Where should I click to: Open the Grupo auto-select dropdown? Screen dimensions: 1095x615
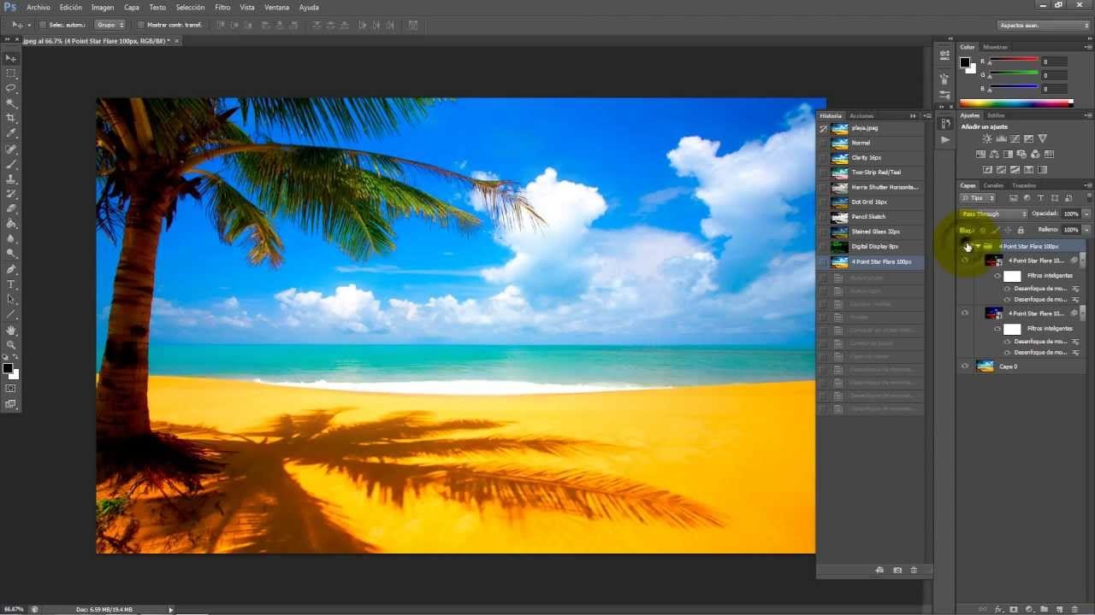[109, 25]
